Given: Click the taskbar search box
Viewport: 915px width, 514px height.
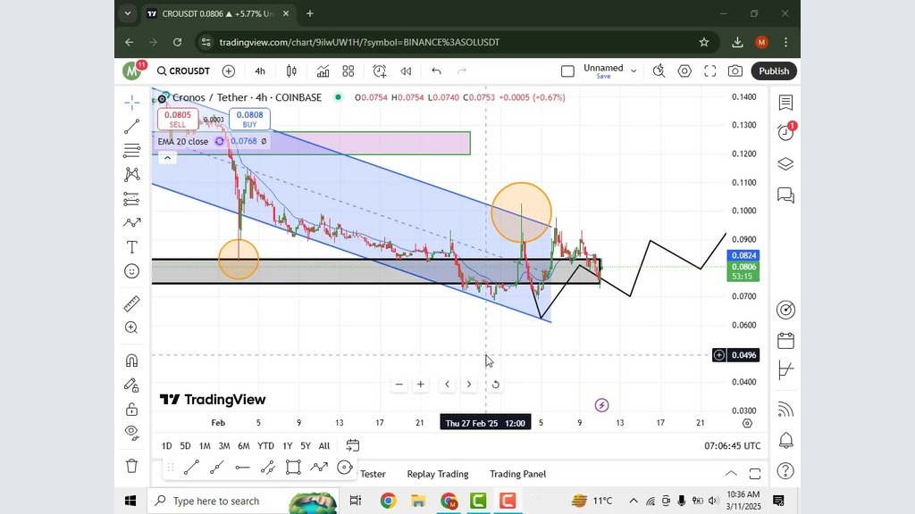Looking at the screenshot, I should 242,501.
